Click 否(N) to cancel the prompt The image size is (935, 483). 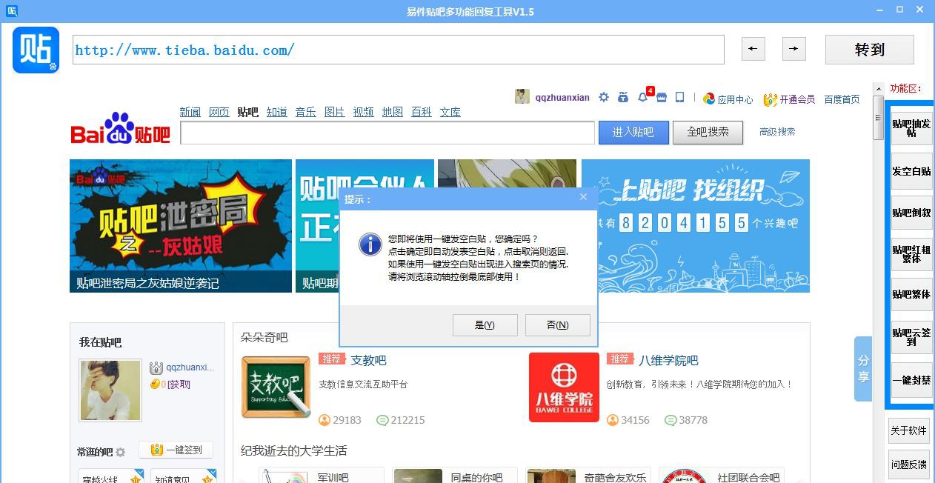[557, 324]
